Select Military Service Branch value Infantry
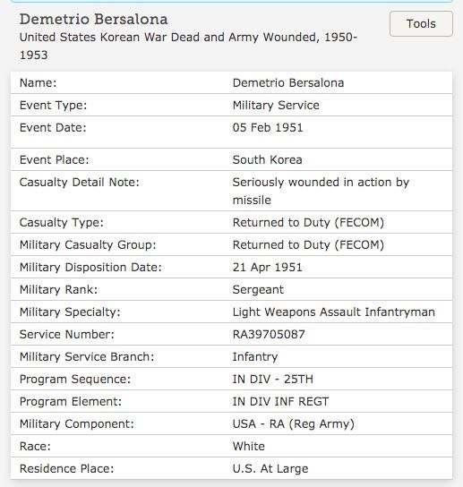Image resolution: width=463 pixels, height=487 pixels. coord(255,357)
